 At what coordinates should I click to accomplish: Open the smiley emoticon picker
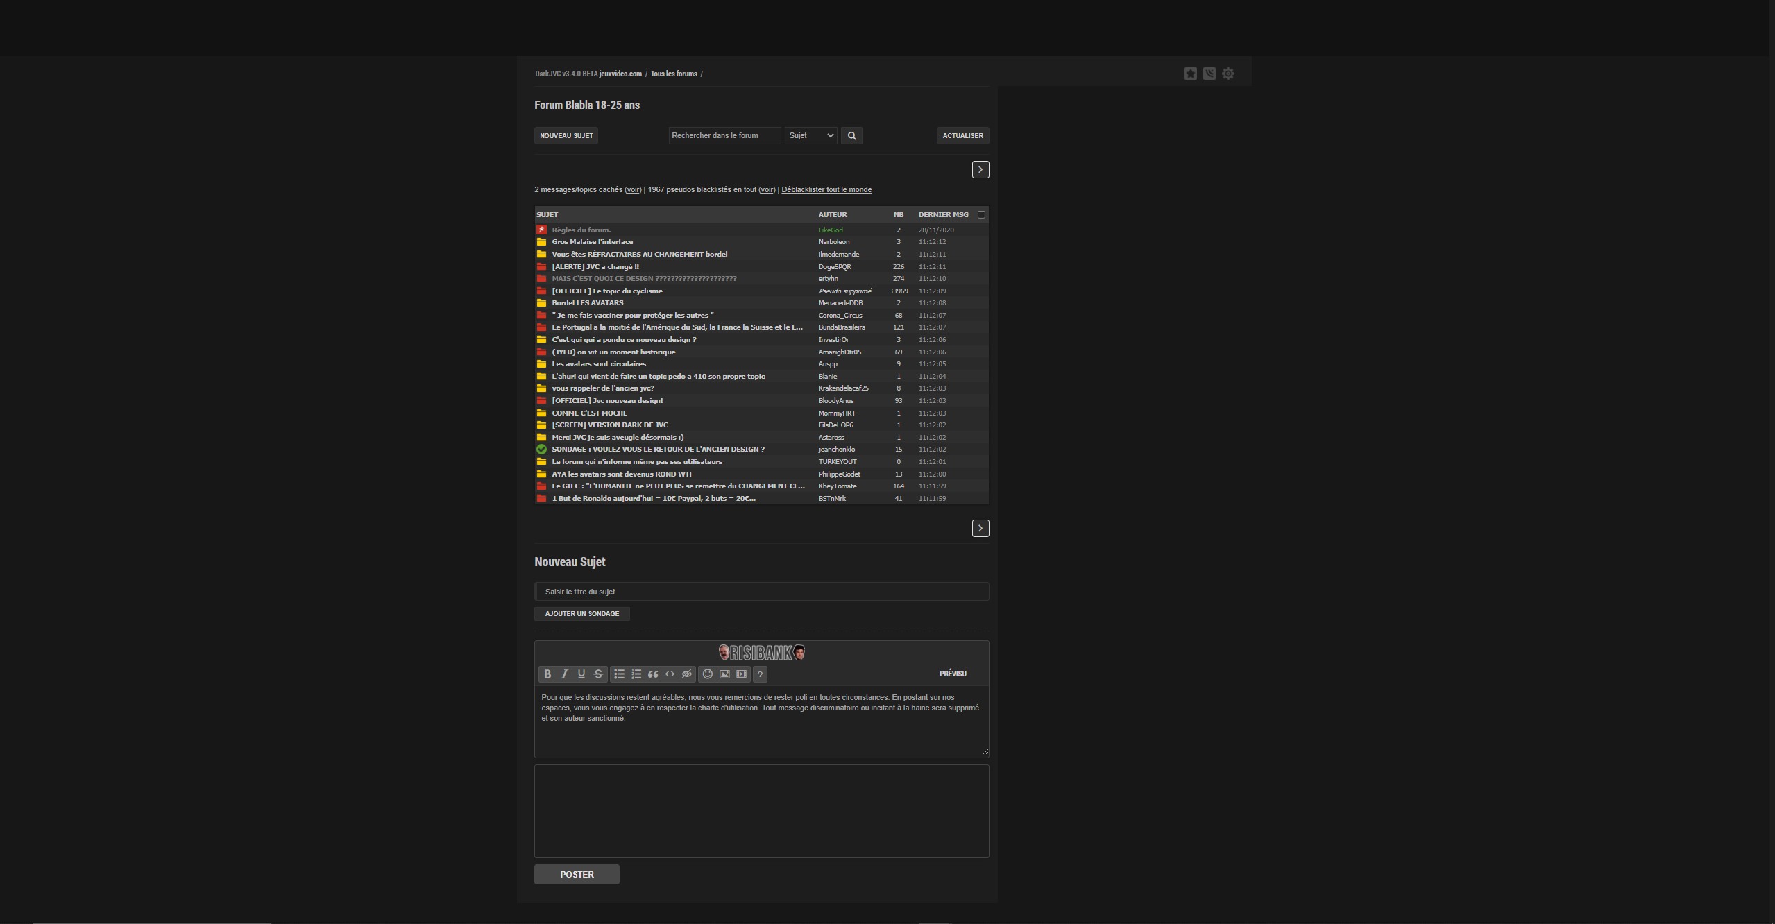point(707,674)
